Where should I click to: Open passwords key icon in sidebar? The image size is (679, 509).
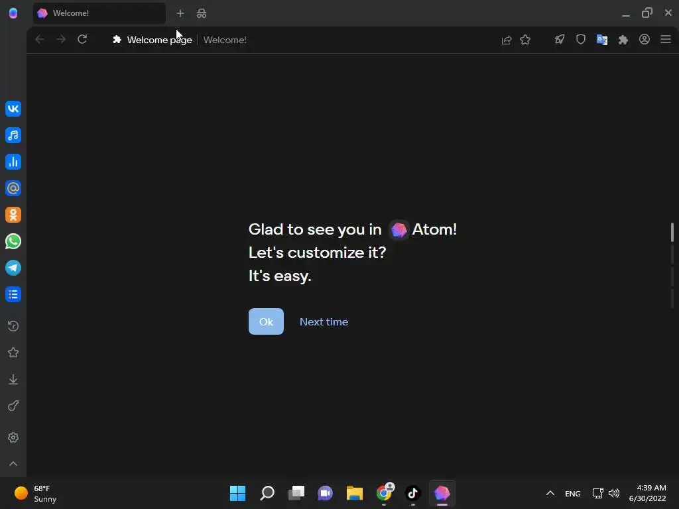13,406
